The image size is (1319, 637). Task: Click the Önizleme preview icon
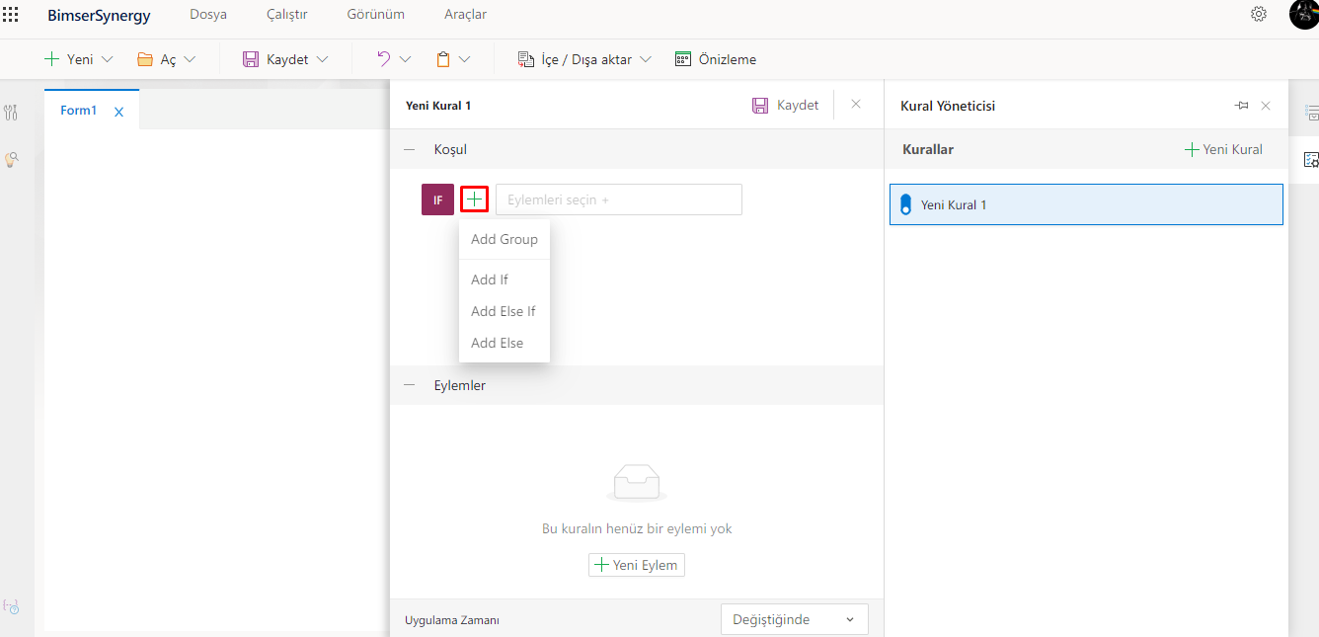[x=683, y=59]
